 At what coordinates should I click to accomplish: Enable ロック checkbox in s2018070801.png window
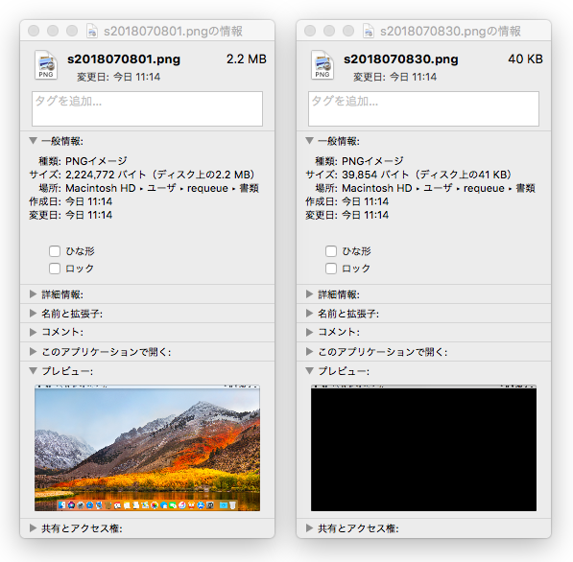pyautogui.click(x=55, y=269)
